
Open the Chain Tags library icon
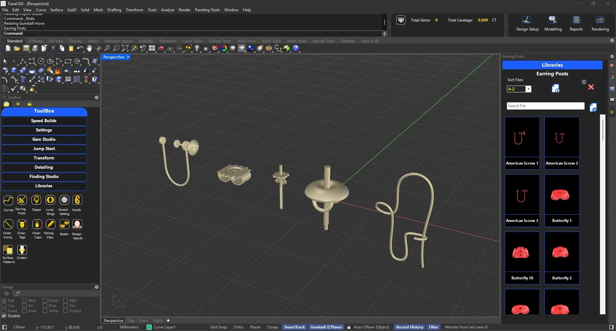coord(22,225)
